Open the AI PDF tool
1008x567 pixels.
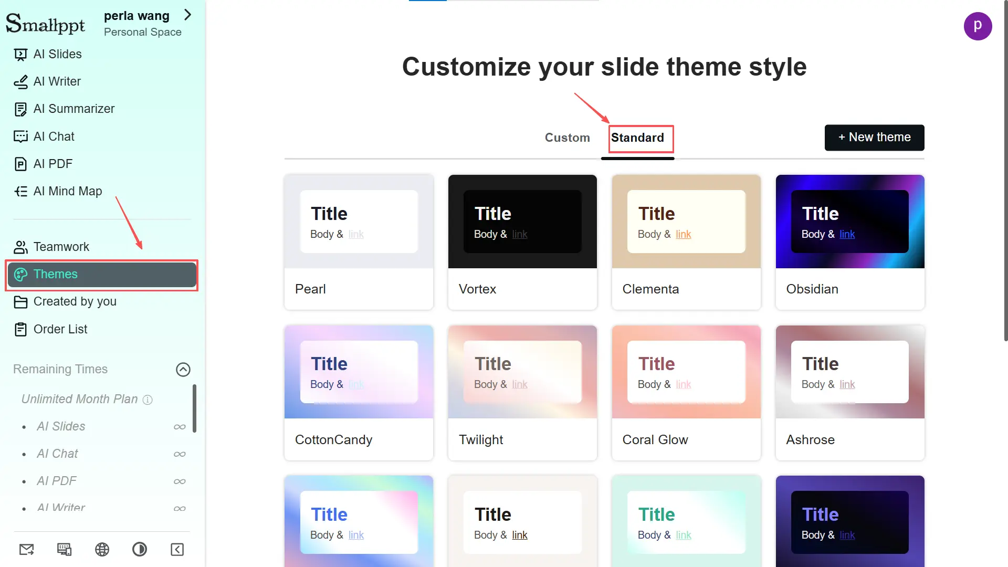pos(52,163)
